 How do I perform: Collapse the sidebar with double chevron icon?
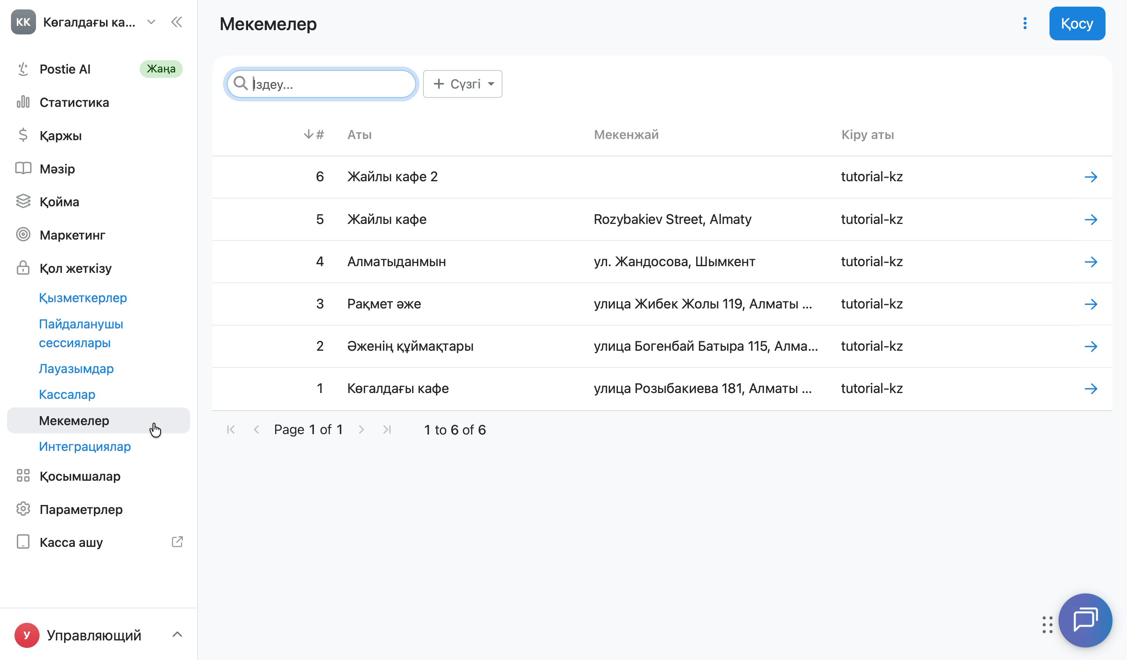176,22
